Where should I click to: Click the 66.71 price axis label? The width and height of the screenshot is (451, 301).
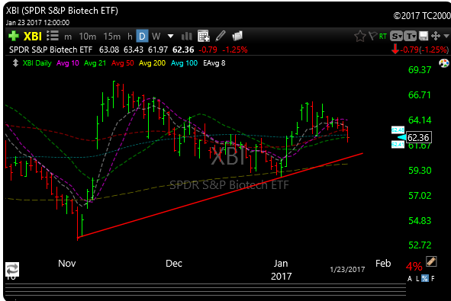(420, 95)
